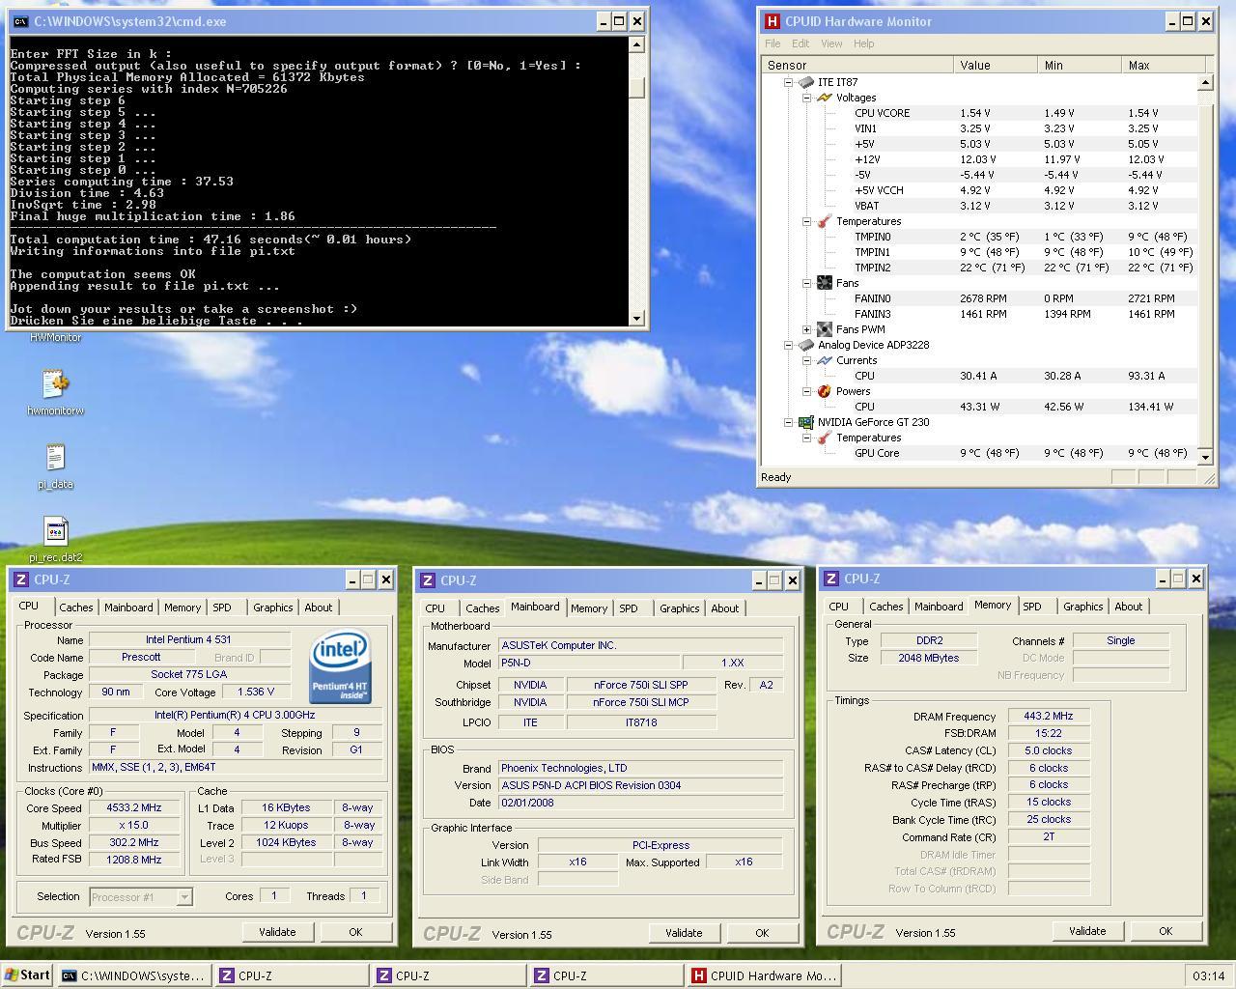This screenshot has height=989, width=1236.
Task: Click the Powers flame icon
Action: [824, 391]
